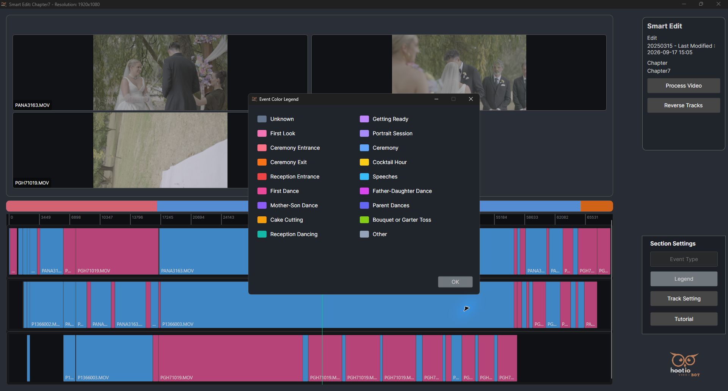Select PGH71019.MOV clip on first track
This screenshot has height=391, width=728.
(x=117, y=251)
